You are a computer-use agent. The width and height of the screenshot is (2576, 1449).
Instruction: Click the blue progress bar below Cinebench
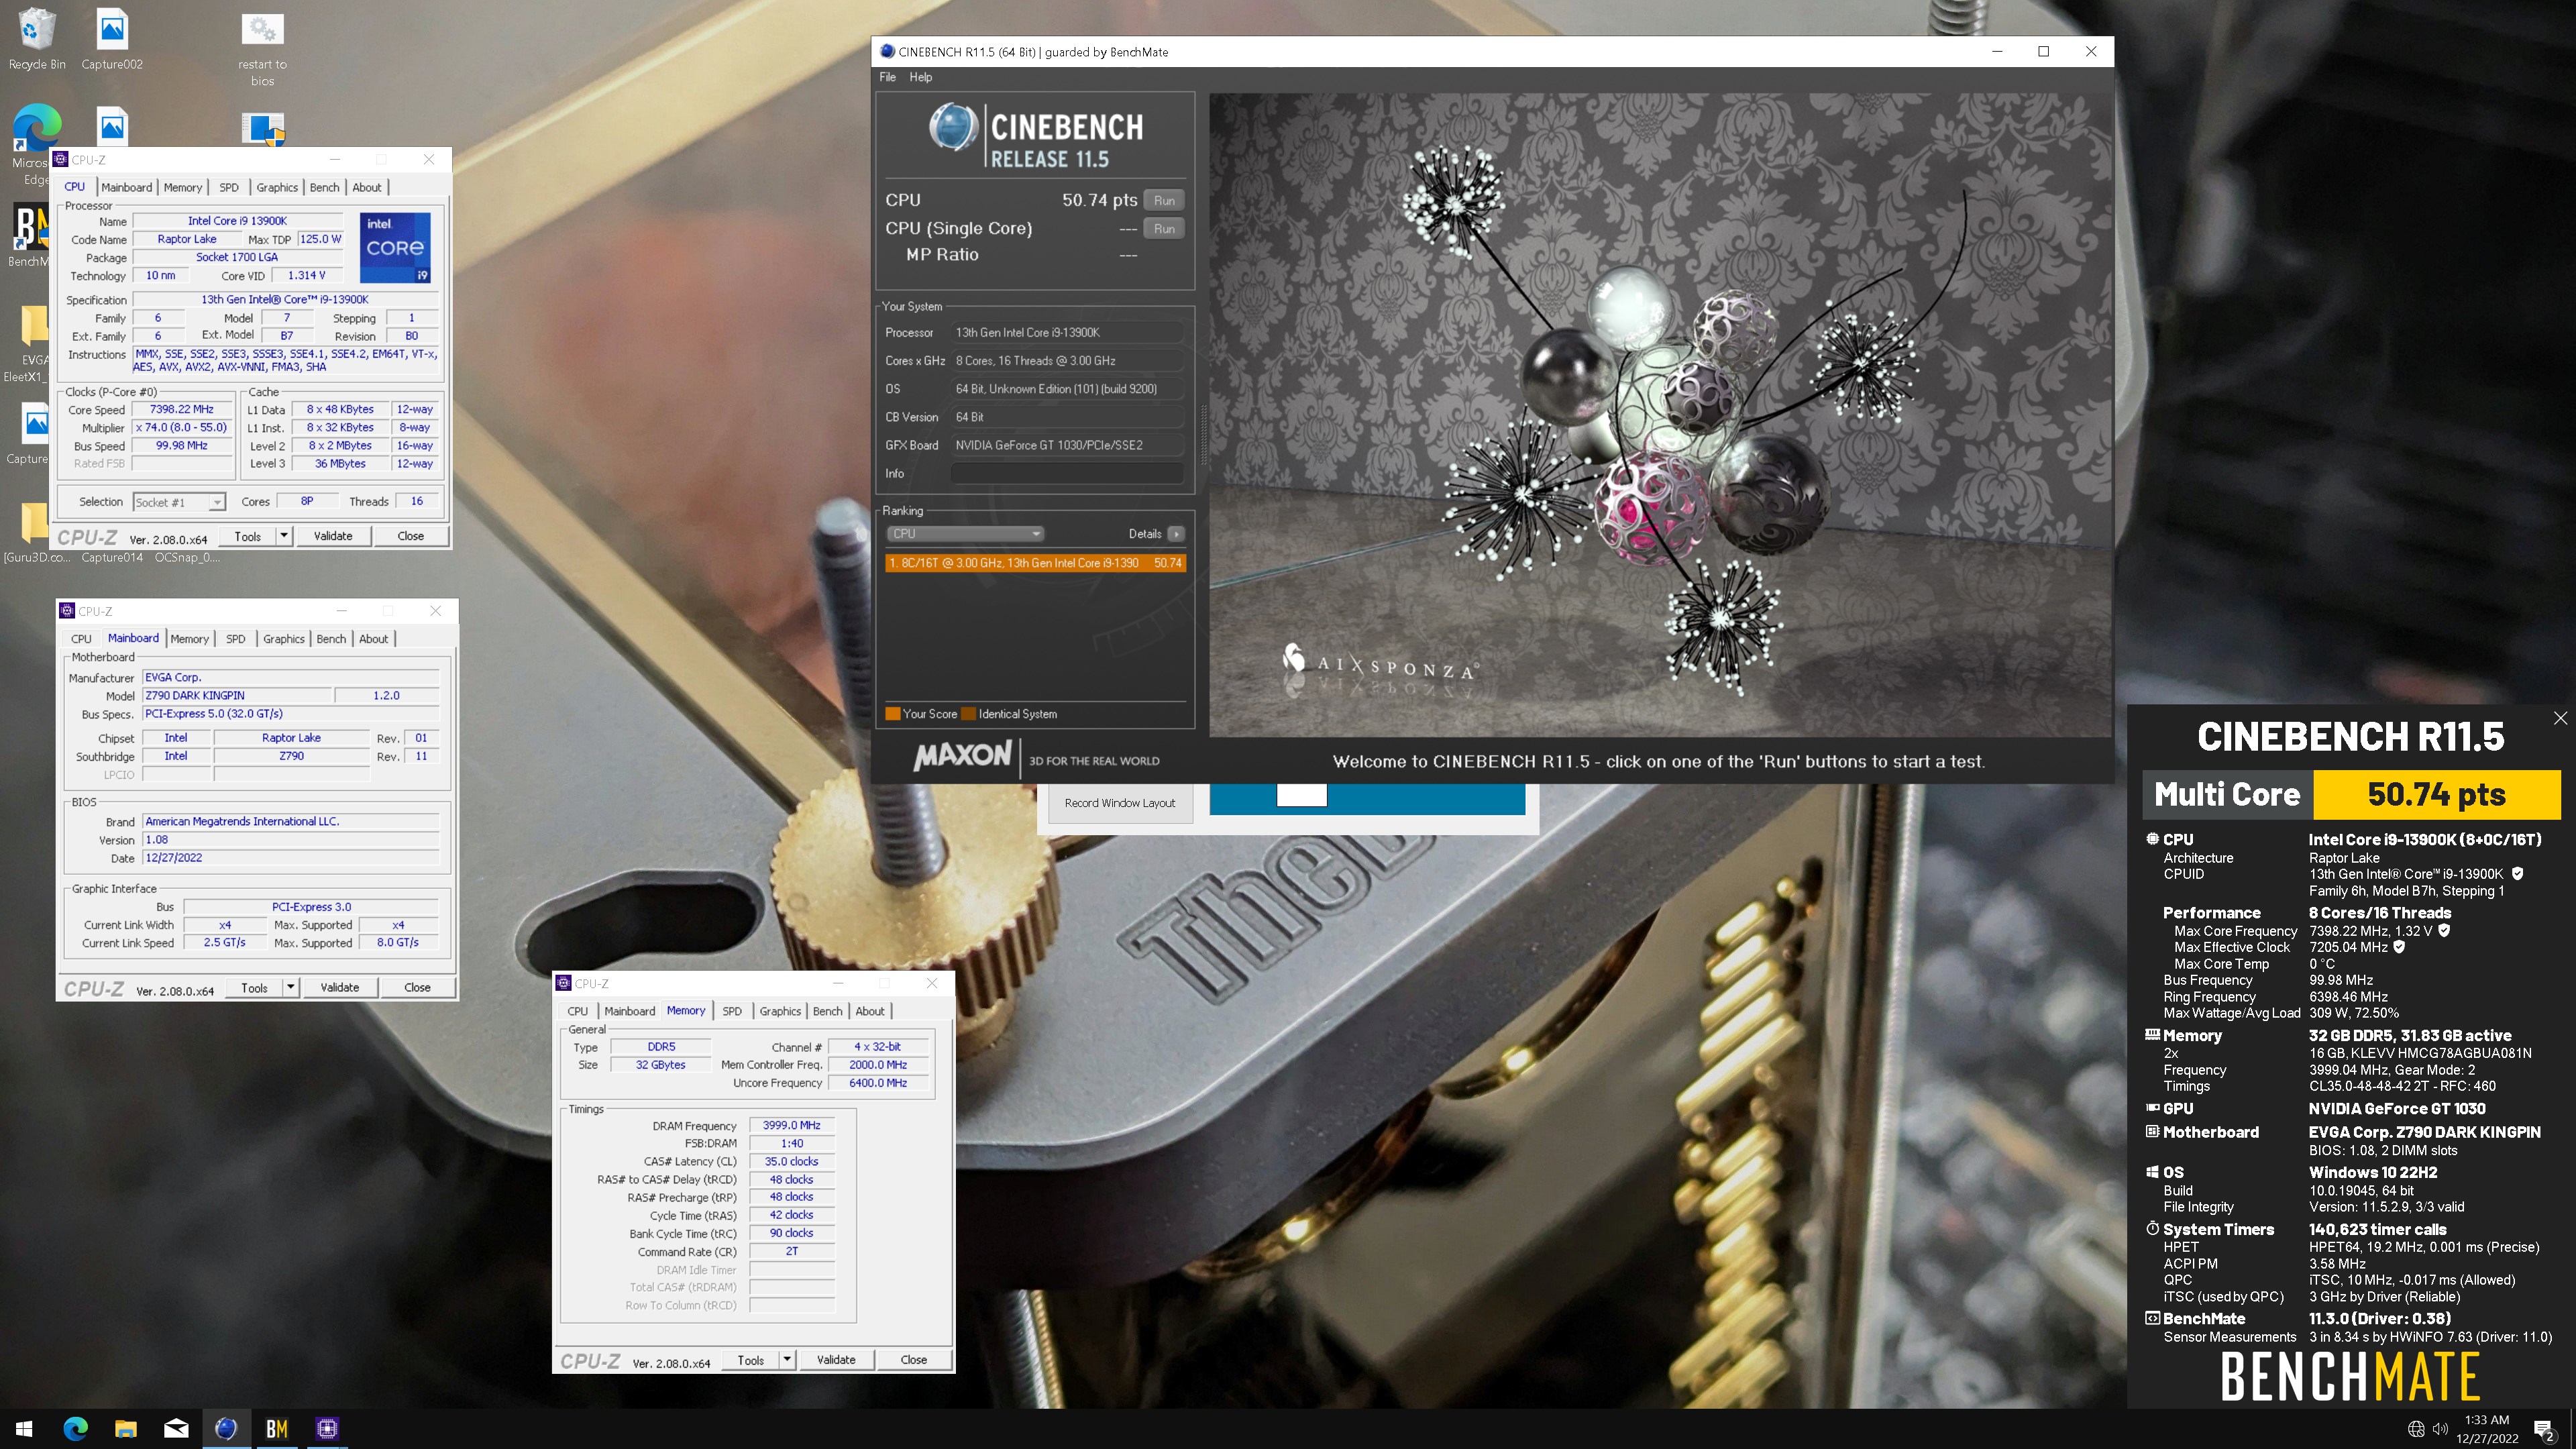coord(1367,798)
